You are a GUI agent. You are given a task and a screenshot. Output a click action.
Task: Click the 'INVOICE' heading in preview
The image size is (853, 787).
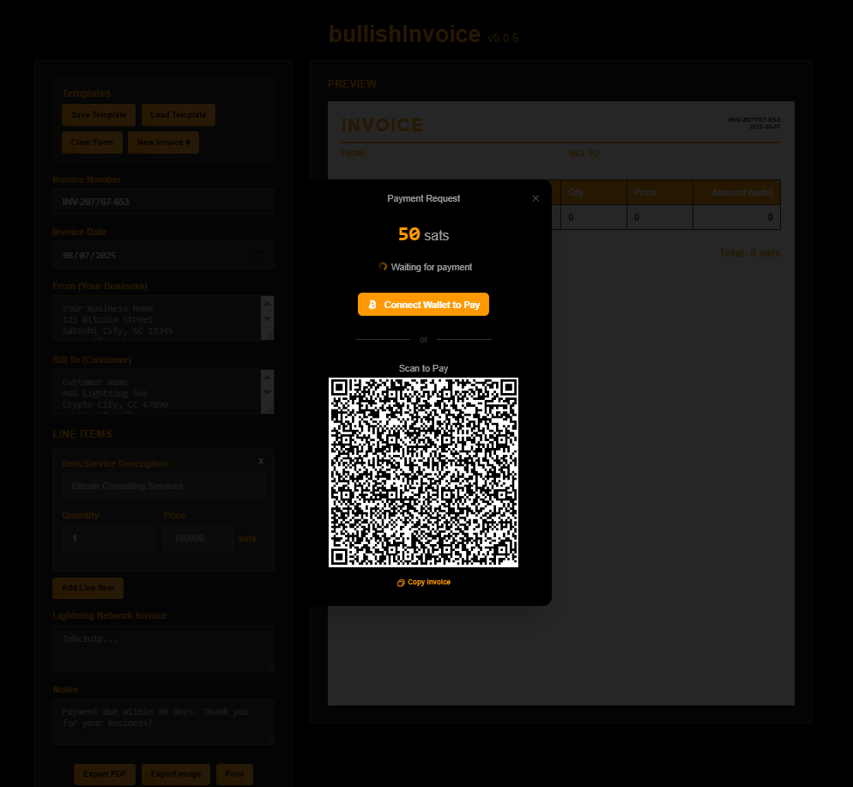point(383,125)
